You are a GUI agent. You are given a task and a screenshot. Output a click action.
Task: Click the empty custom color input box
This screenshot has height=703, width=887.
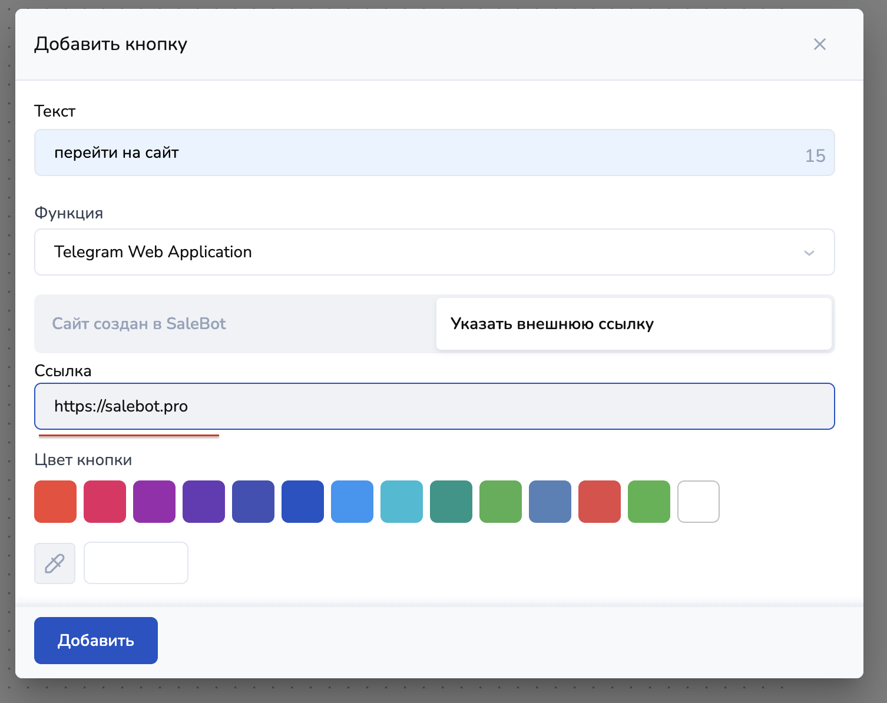click(136, 563)
